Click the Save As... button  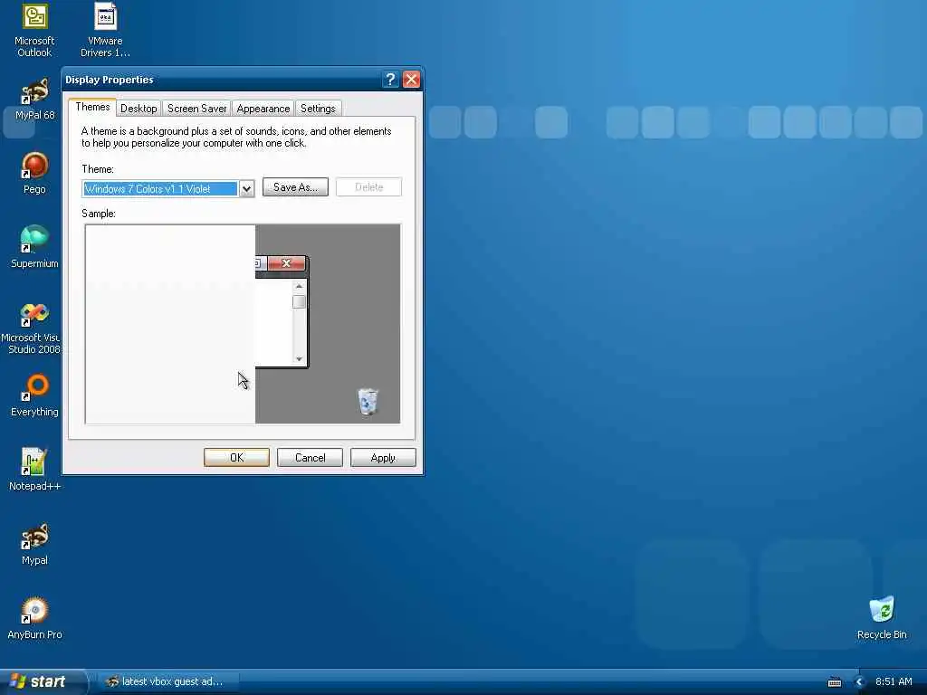point(295,187)
